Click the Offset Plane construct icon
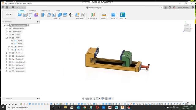 (x=92, y=15)
